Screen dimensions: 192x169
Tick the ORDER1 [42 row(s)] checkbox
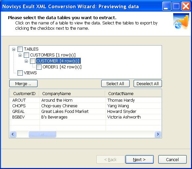click(x=39, y=67)
